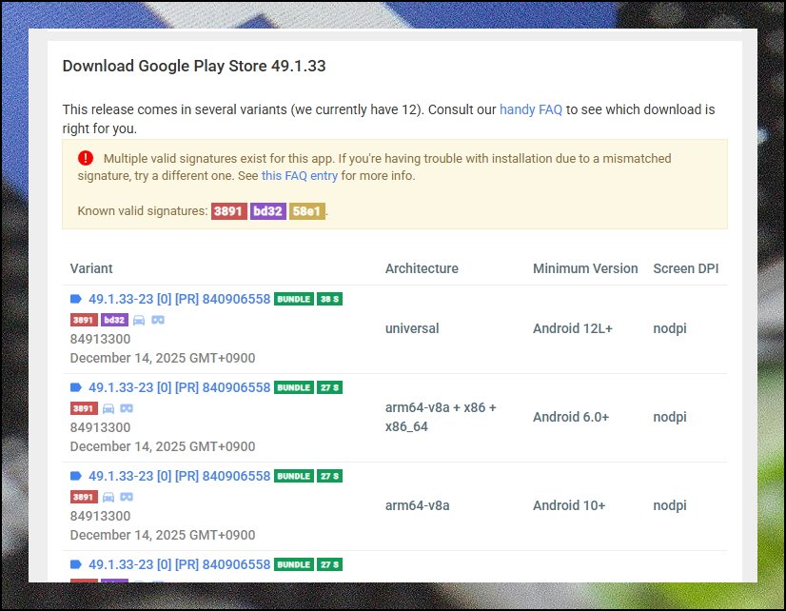The width and height of the screenshot is (786, 611).
Task: Click the bd32 signature under Known valid signatures
Action: pyautogui.click(x=268, y=211)
